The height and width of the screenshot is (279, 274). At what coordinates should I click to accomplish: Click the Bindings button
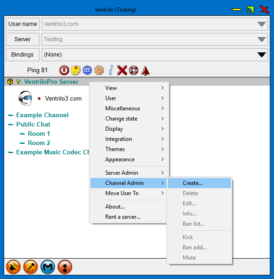point(23,55)
